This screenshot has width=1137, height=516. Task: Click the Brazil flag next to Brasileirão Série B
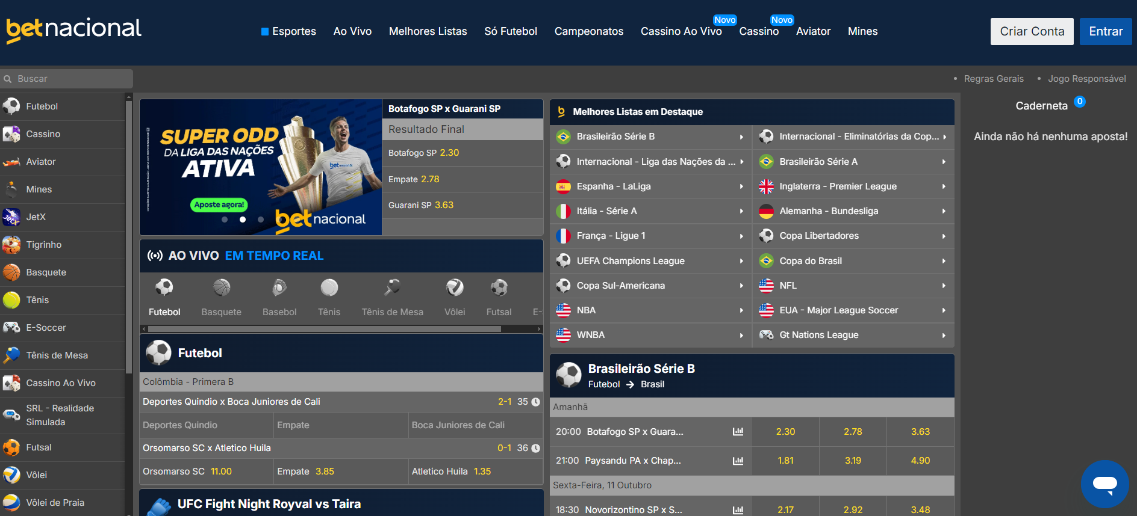point(563,137)
